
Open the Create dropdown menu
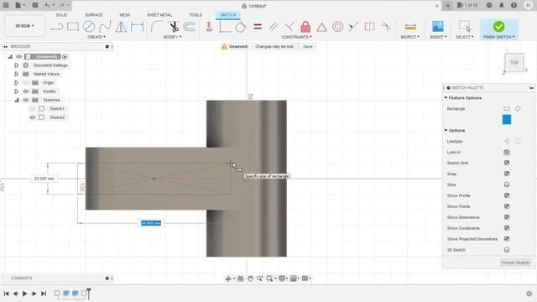click(96, 37)
